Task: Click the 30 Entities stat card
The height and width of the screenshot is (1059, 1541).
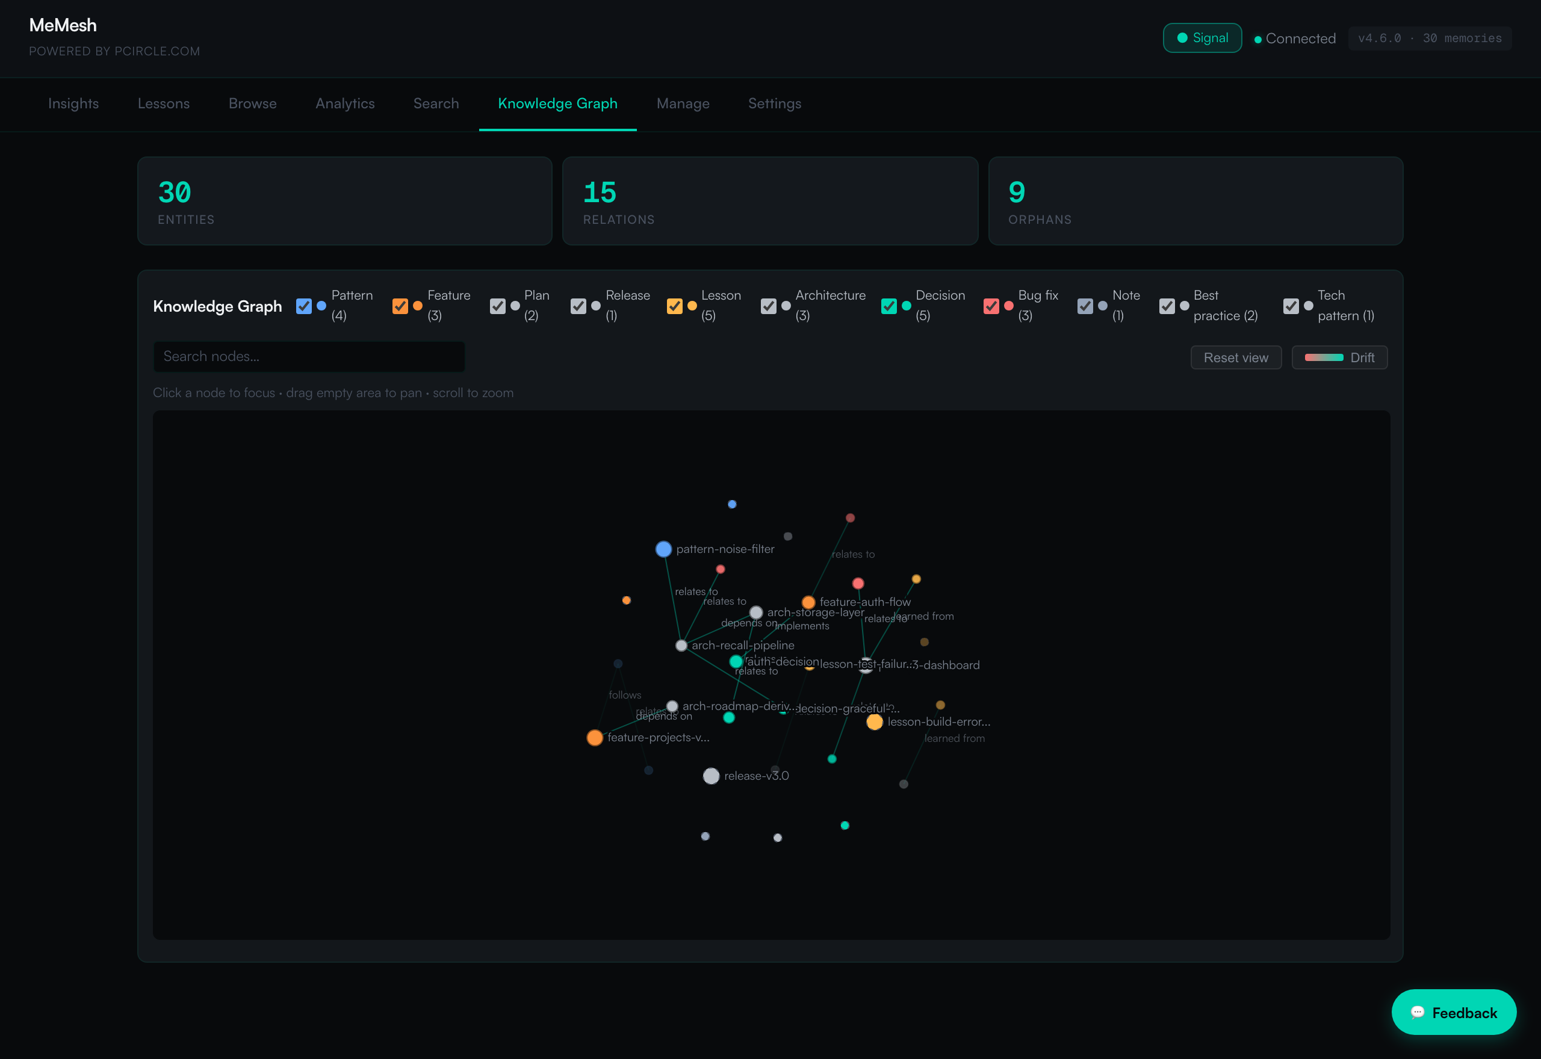Action: pos(345,201)
